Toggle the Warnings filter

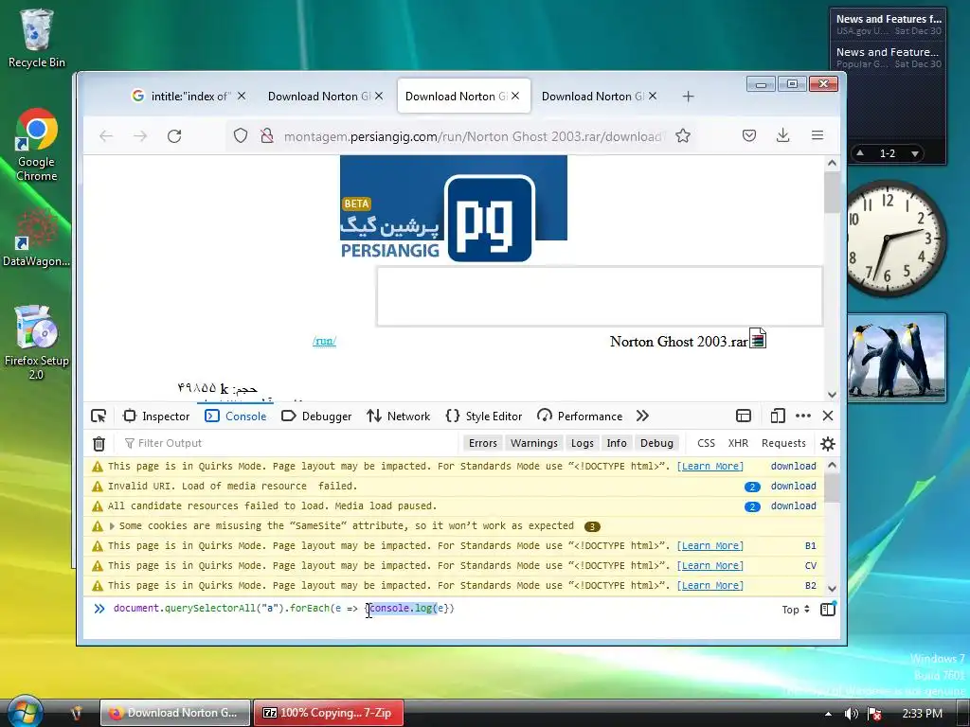tap(534, 443)
